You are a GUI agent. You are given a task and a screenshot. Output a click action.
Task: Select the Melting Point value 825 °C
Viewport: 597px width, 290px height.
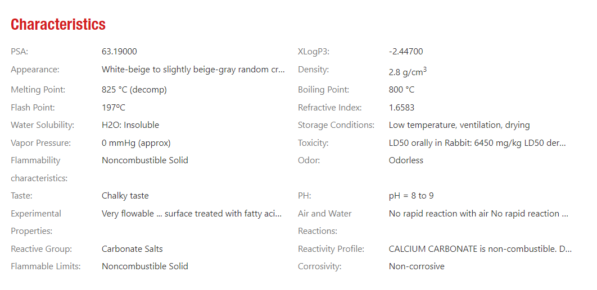(134, 90)
